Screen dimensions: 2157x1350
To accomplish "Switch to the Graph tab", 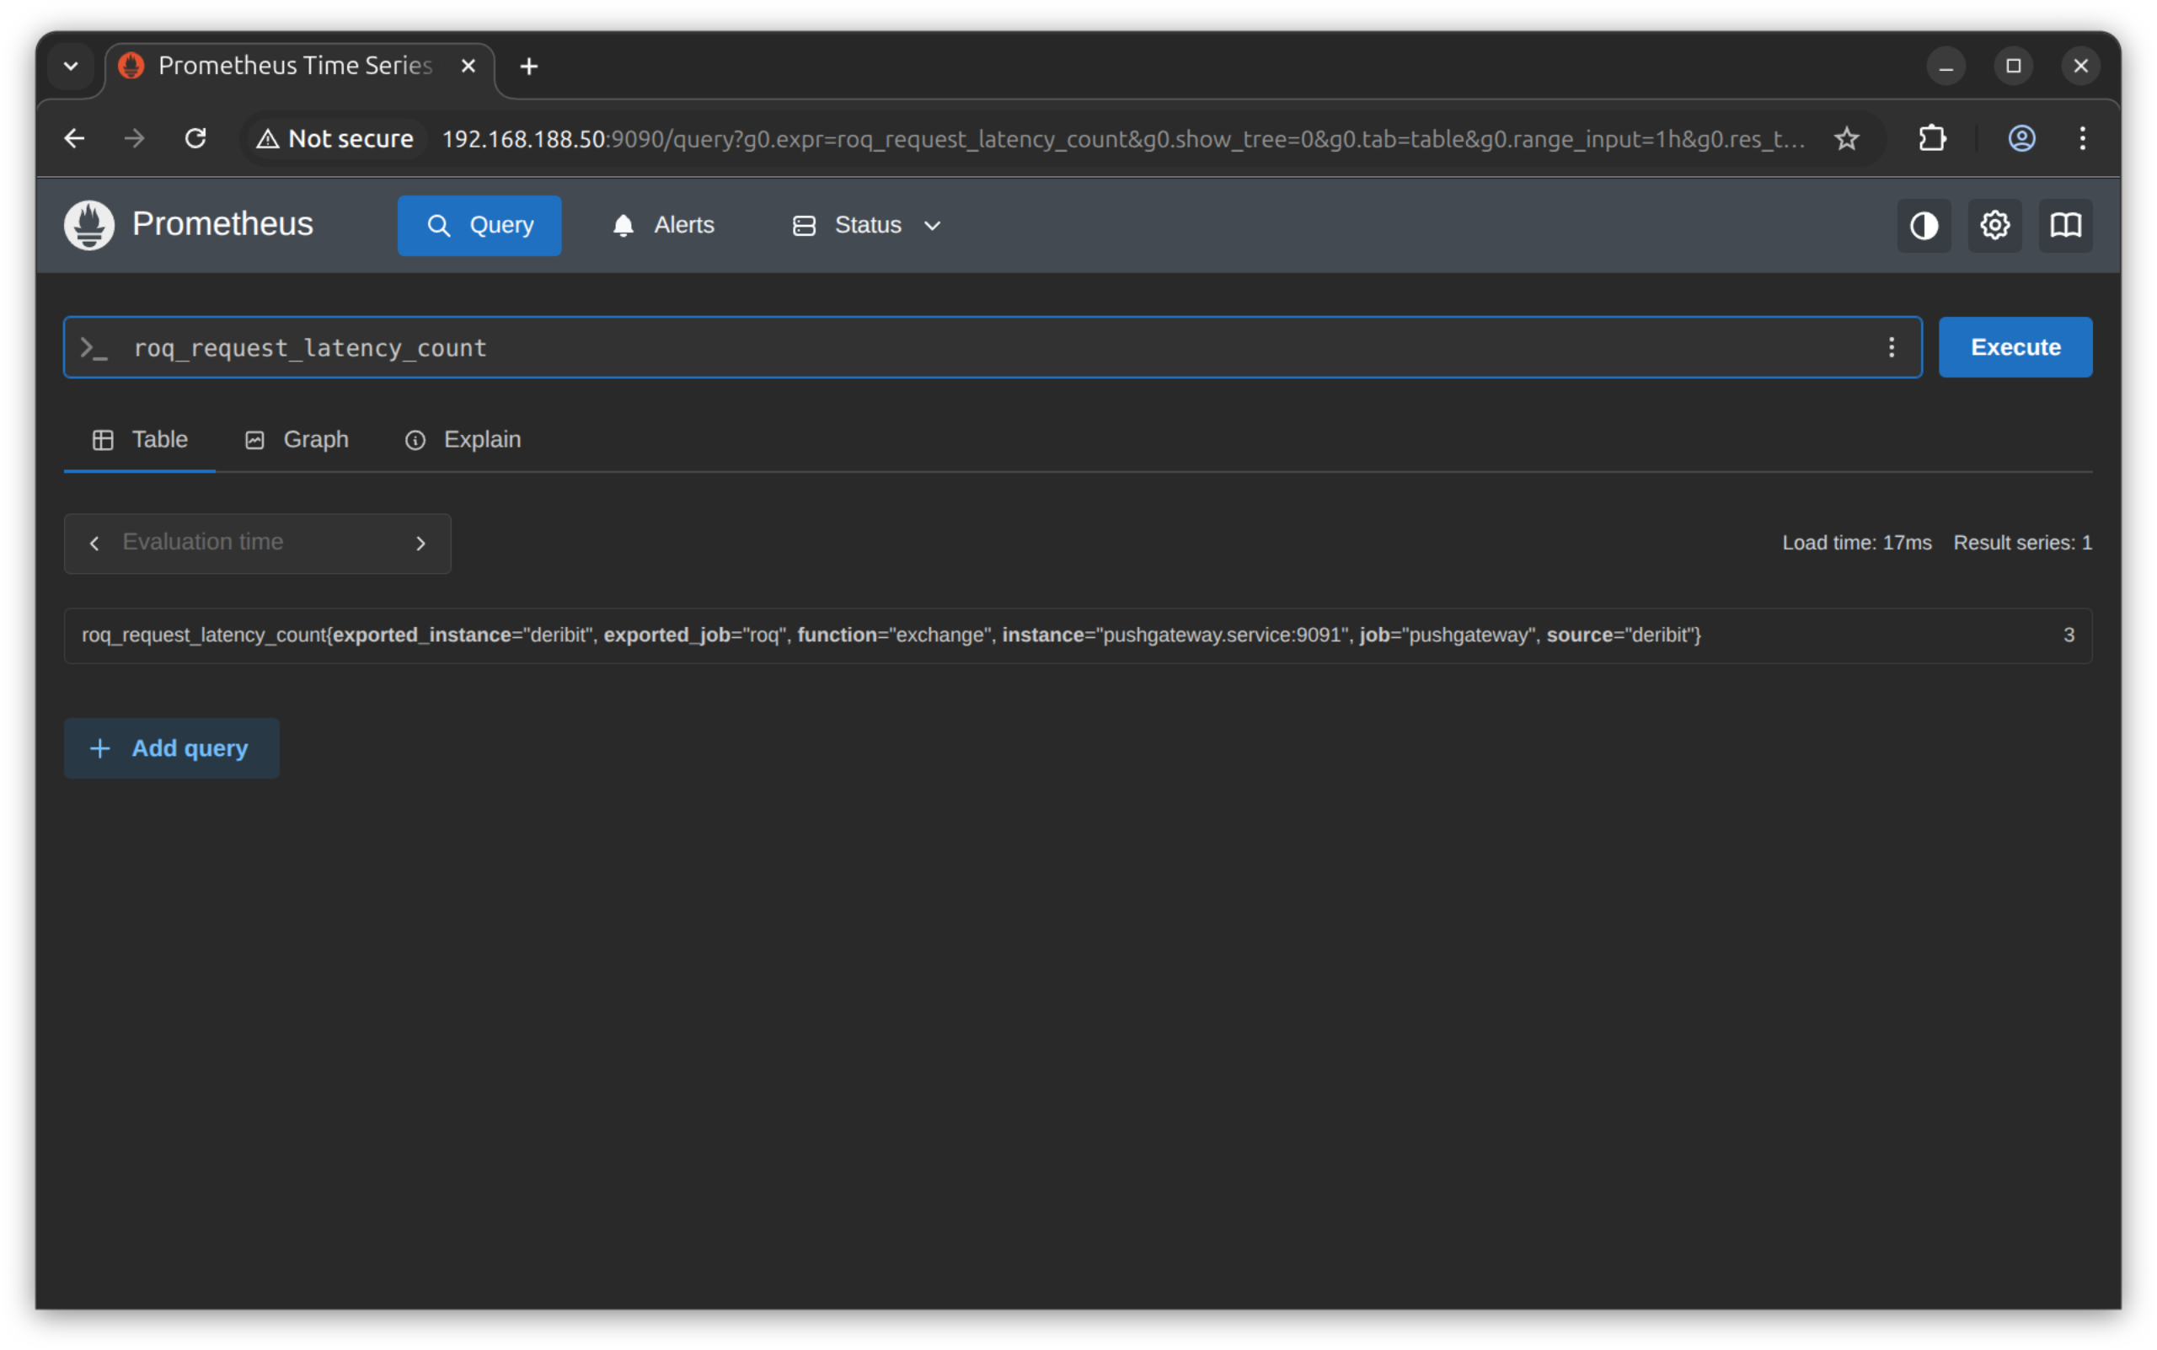I will click(297, 439).
